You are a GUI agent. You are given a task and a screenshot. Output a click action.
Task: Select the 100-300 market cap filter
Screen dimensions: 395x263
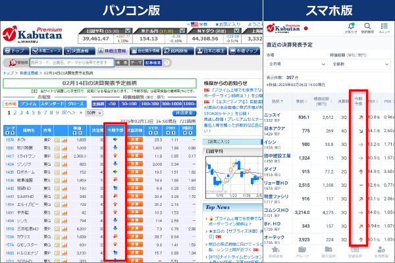(150, 104)
